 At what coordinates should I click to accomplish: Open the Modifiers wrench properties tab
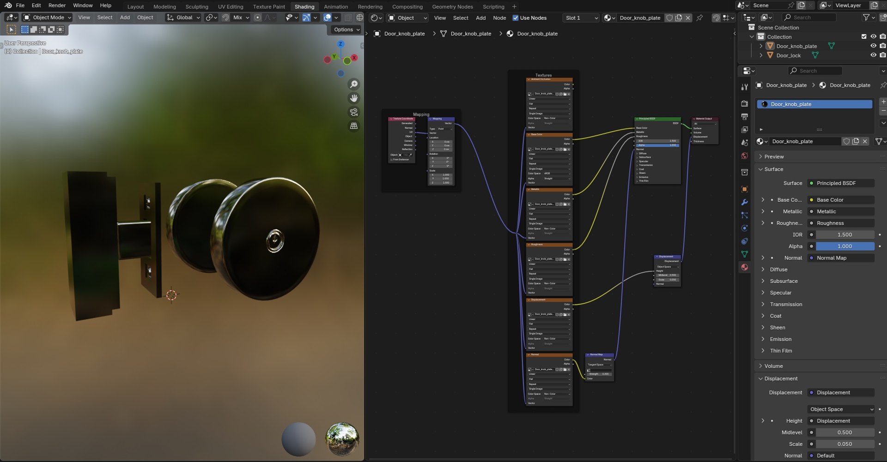coord(744,202)
